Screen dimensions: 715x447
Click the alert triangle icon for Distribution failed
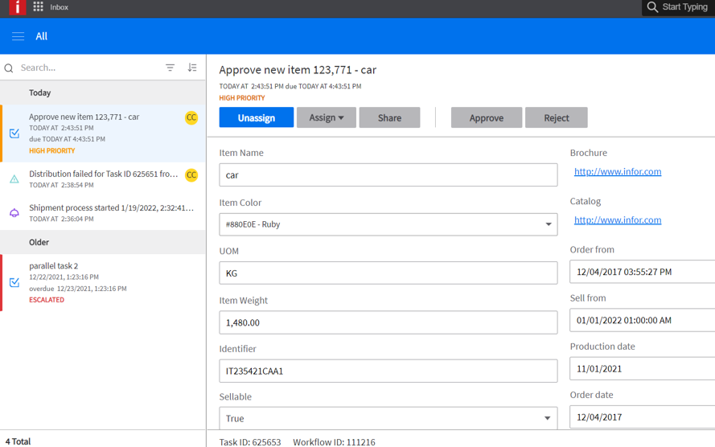14,179
